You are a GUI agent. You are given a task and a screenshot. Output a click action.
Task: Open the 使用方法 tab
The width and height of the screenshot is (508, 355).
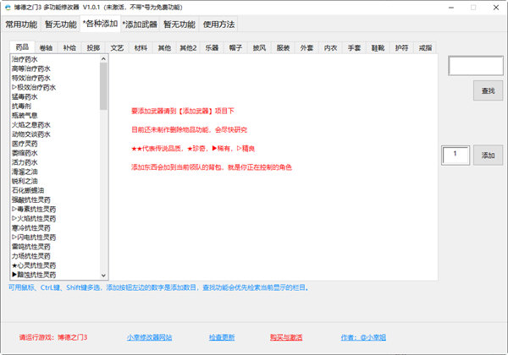click(219, 25)
